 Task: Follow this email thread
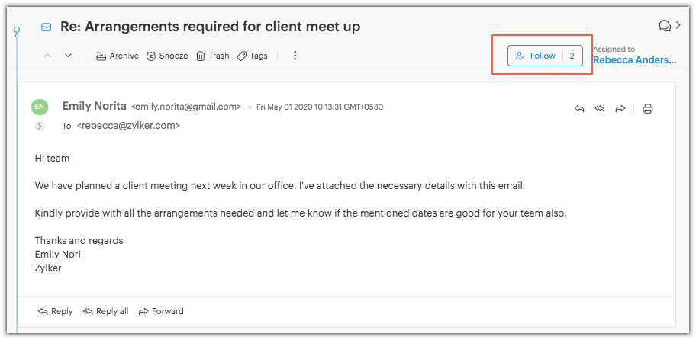tap(536, 56)
